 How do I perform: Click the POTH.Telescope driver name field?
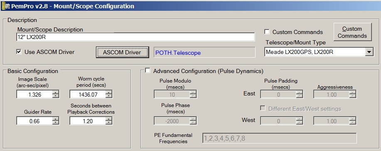[204, 52]
